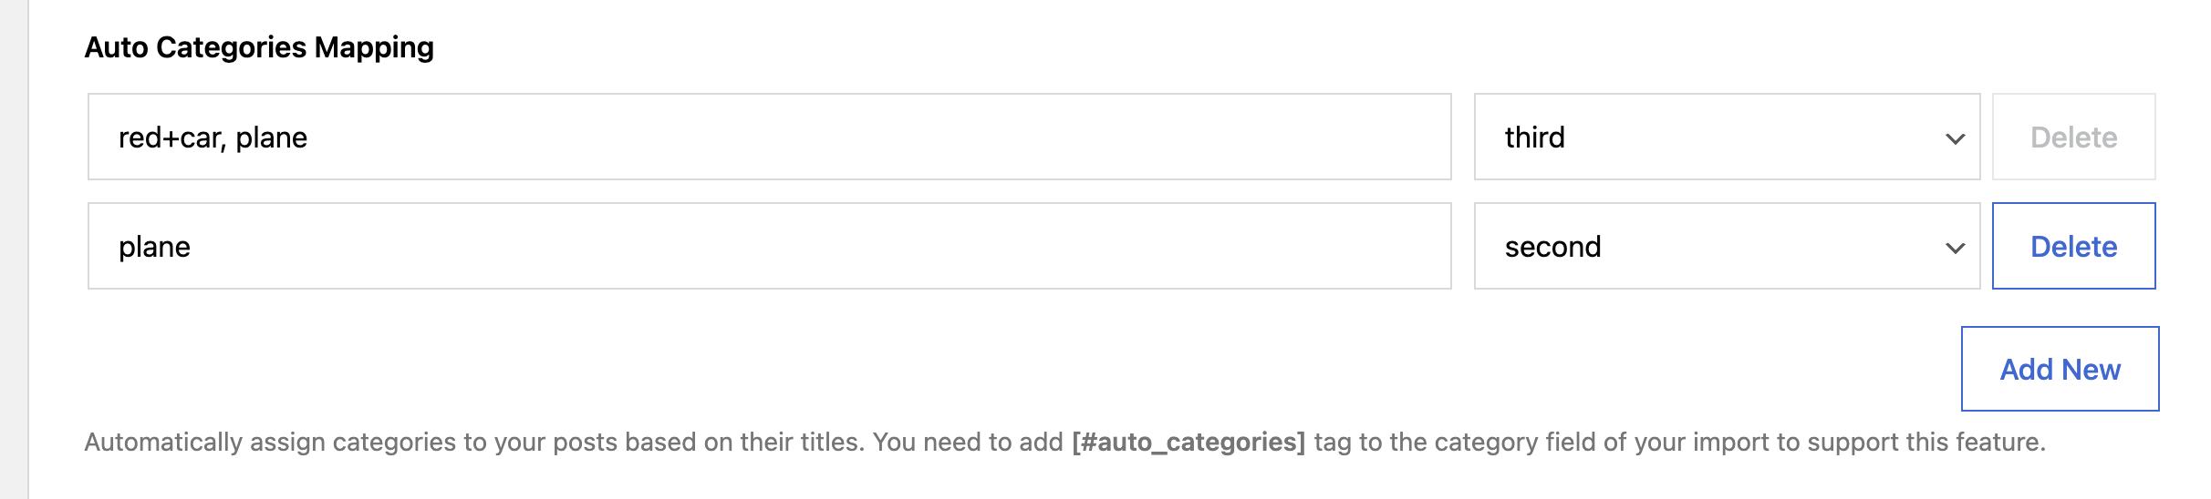2211x499 pixels.
Task: Select the text "second" in the second row's select
Action: click(x=1552, y=247)
